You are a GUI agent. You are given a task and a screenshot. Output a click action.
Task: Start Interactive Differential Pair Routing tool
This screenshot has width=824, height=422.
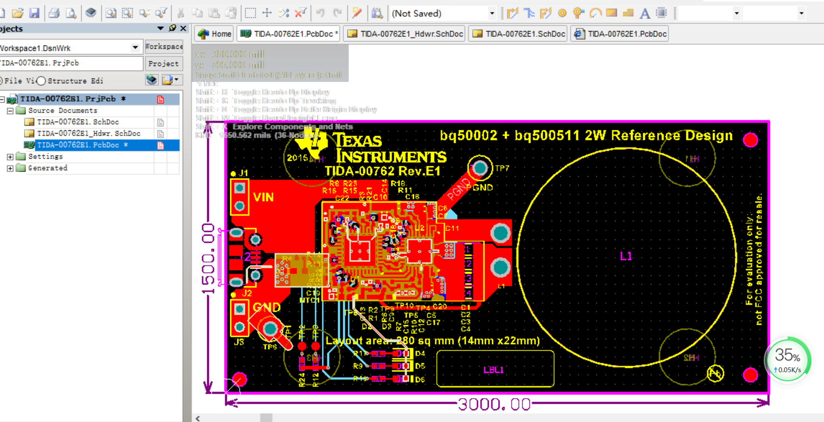click(x=545, y=13)
